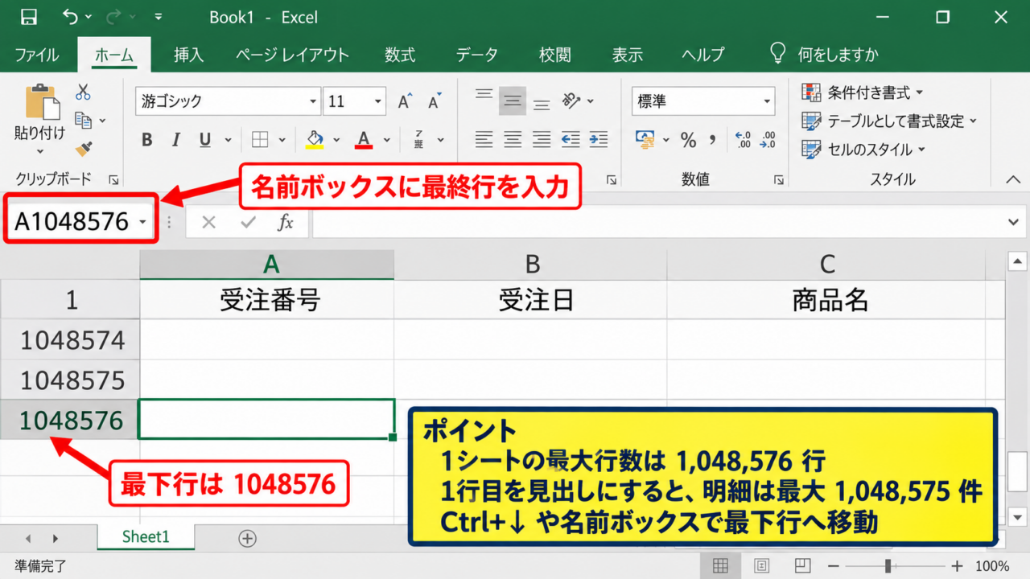Switch to the ページ レイアウト tab
This screenshot has height=579, width=1030.
(292, 55)
